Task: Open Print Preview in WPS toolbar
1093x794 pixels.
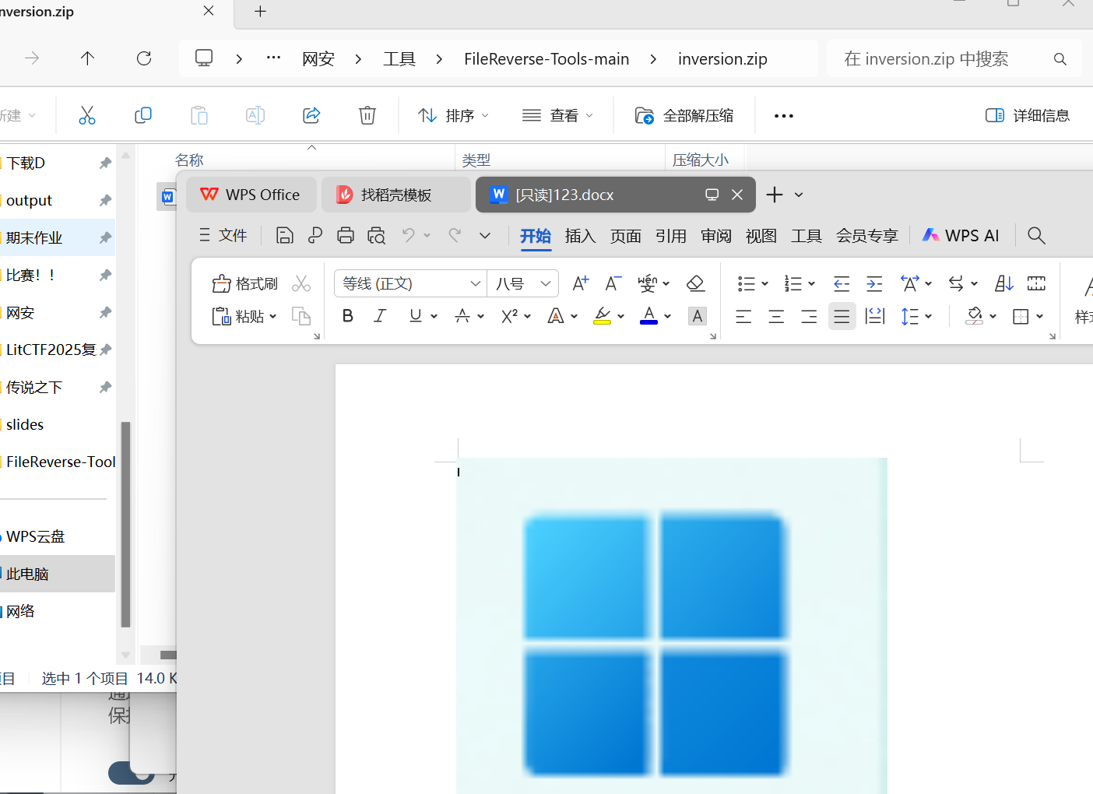Action: coord(377,236)
